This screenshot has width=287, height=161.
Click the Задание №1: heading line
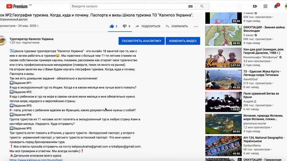click(21, 83)
